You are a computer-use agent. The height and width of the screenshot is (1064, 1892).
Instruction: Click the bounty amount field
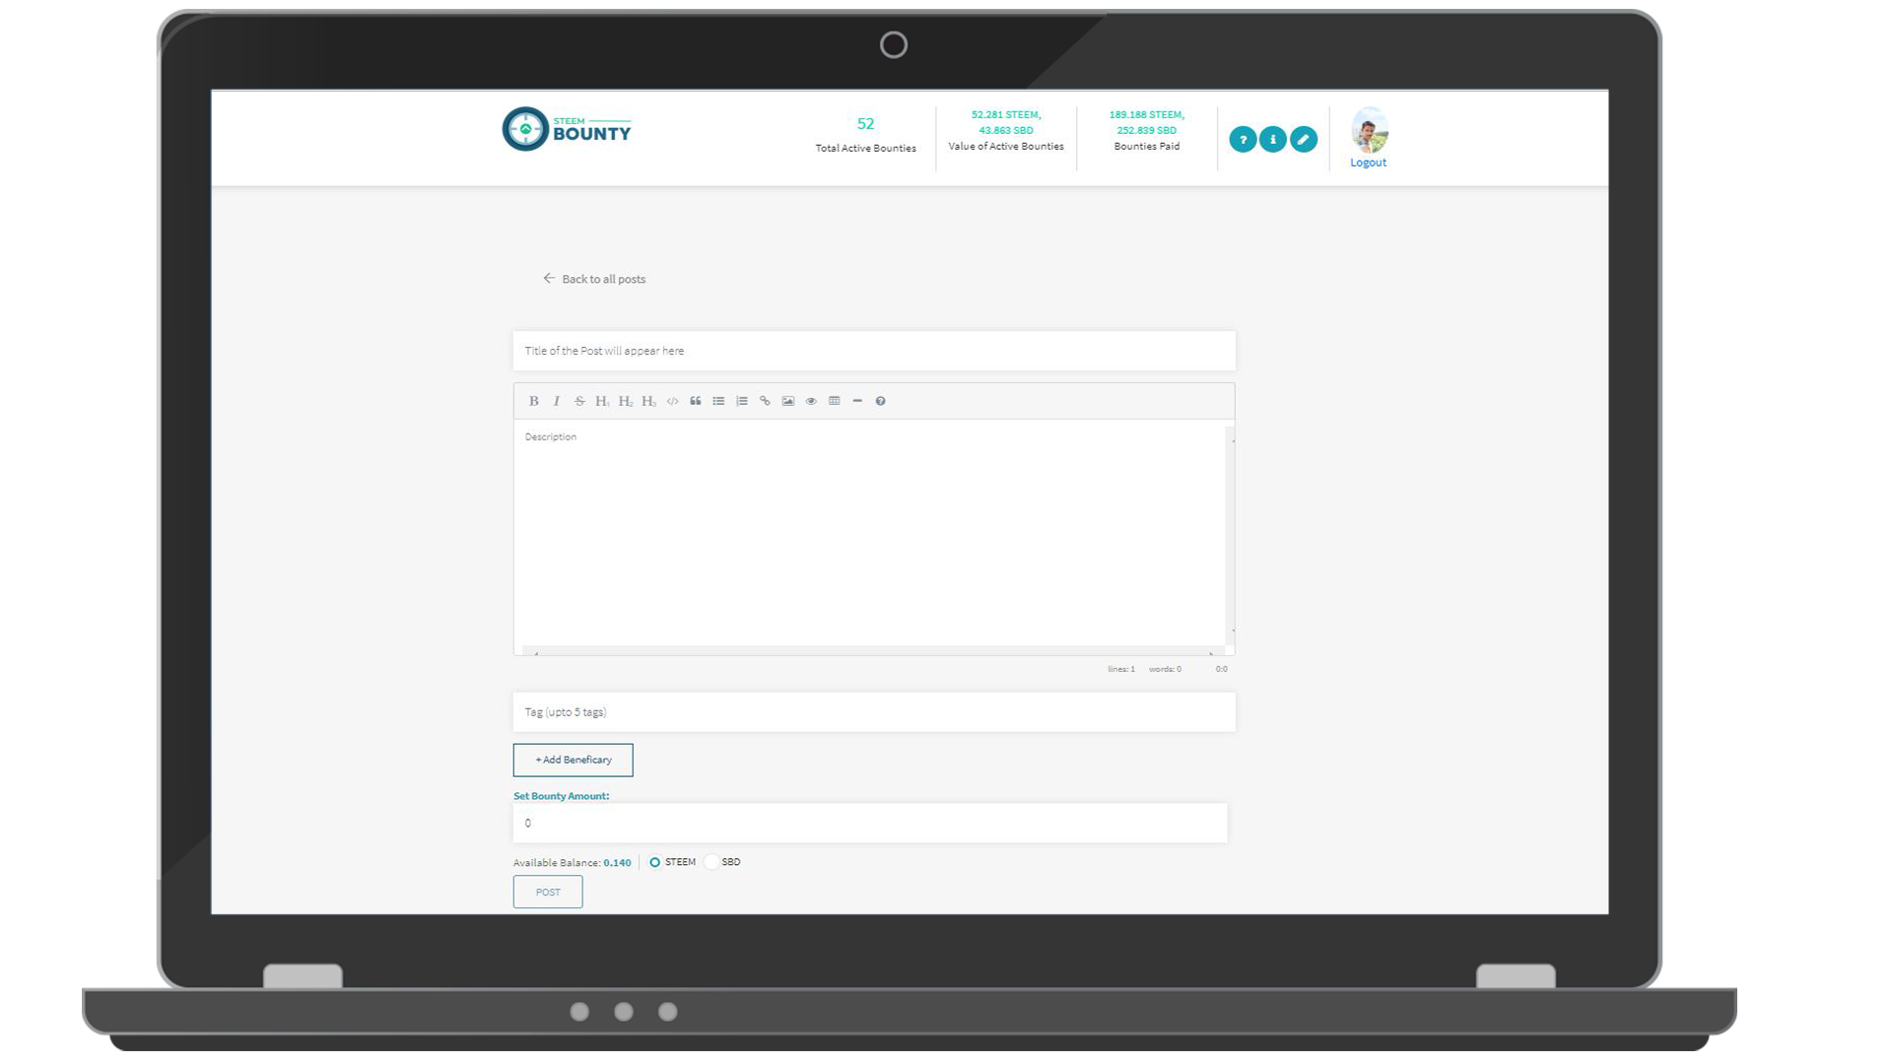click(870, 823)
